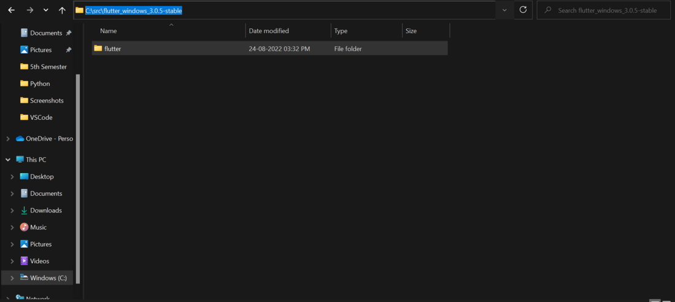Expand Desktop under This PC
The width and height of the screenshot is (675, 302).
pyautogui.click(x=12, y=177)
